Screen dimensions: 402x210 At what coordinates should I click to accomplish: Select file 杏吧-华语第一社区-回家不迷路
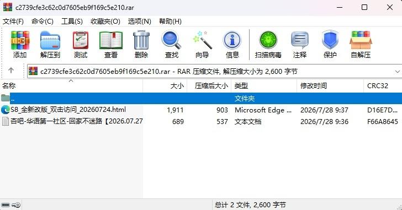(x=76, y=121)
